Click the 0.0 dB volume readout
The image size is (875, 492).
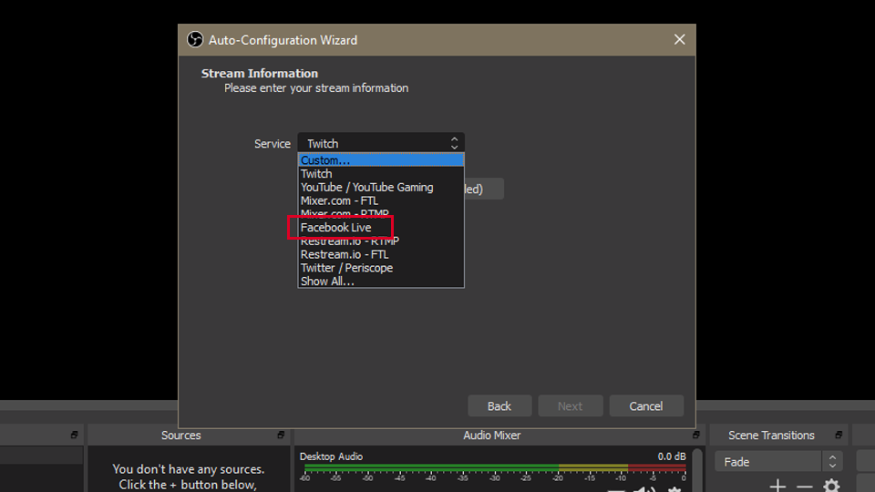672,456
